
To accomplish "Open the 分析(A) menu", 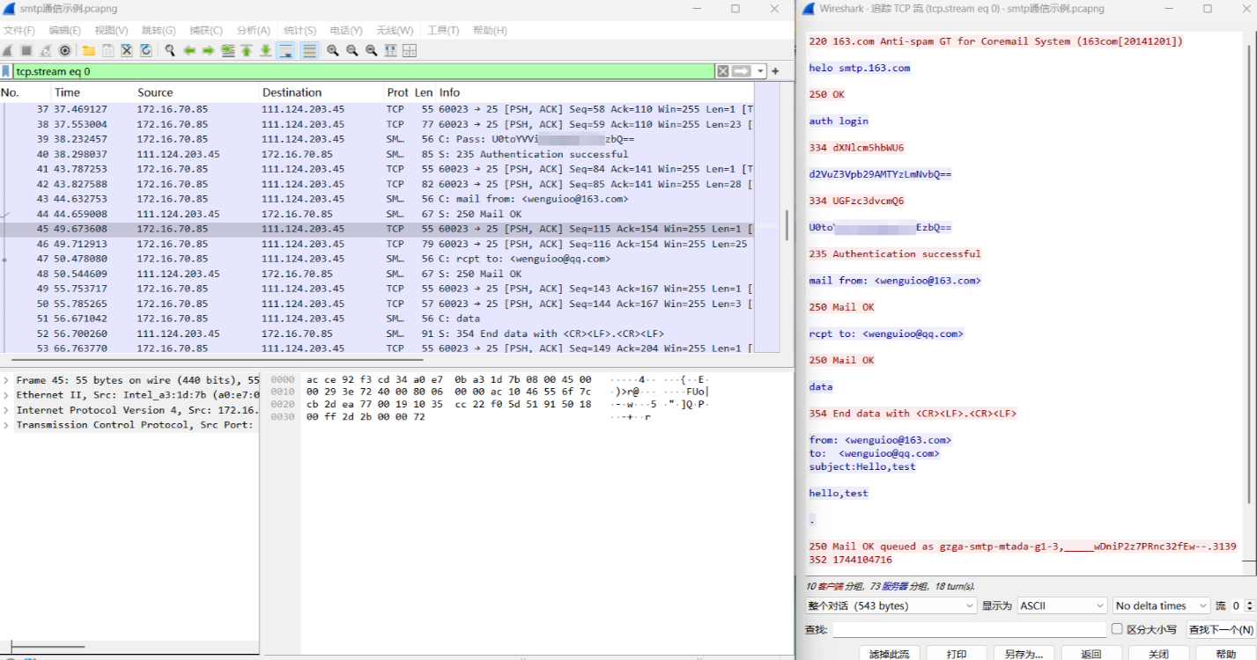I will pos(254,31).
